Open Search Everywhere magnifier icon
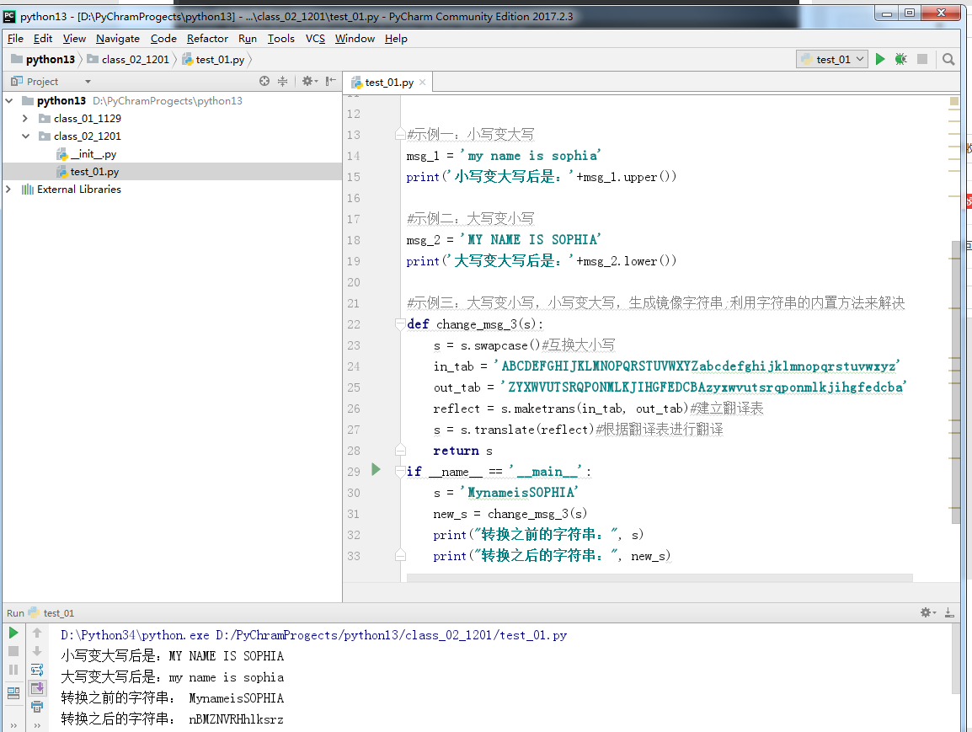Image resolution: width=972 pixels, height=732 pixels. pos(948,59)
